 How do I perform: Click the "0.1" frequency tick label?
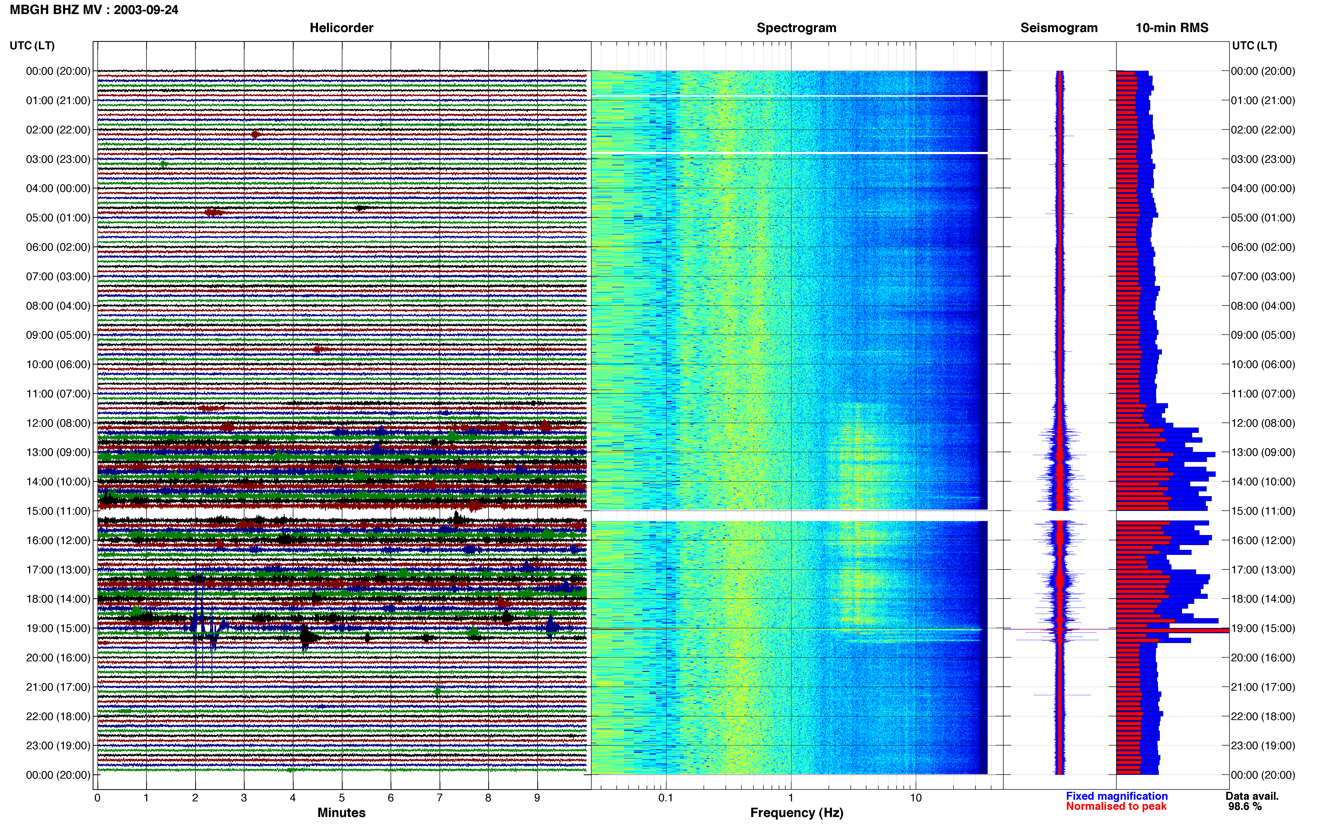click(x=666, y=798)
